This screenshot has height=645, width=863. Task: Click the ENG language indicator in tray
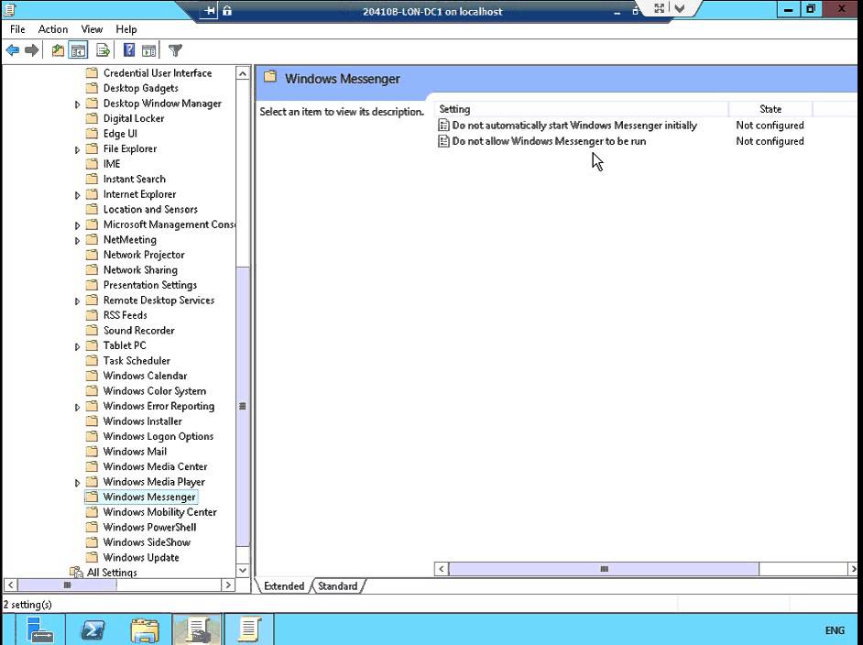pos(835,630)
